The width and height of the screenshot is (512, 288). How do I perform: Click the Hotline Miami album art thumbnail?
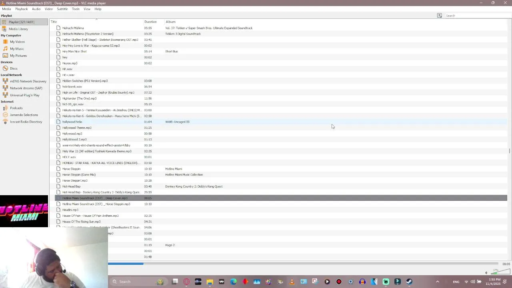[24, 212]
